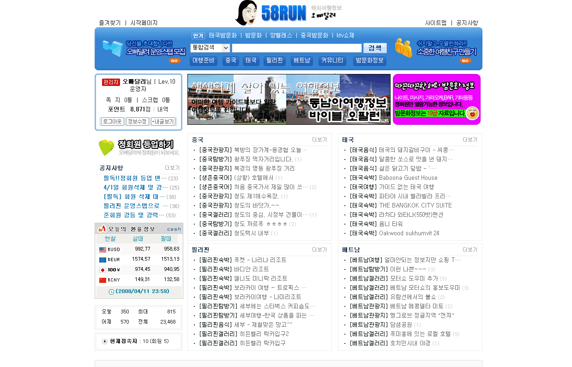This screenshot has height=367, width=572.
Task: Open notice 준회원 강등 및 강력
Action: [x=134, y=215]
